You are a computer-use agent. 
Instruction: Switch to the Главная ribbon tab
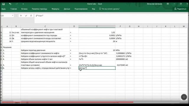[14, 9]
